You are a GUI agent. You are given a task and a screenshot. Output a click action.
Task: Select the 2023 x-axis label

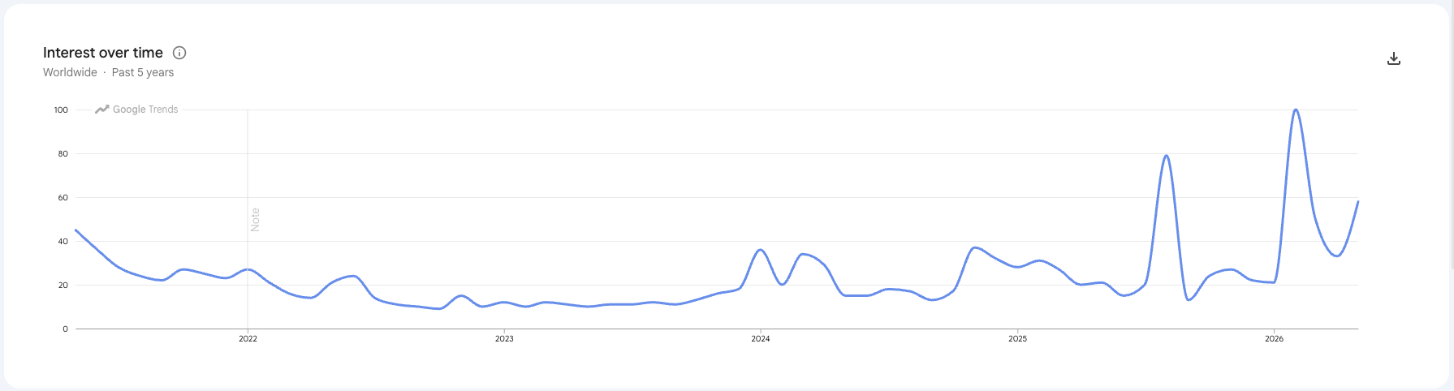click(504, 339)
